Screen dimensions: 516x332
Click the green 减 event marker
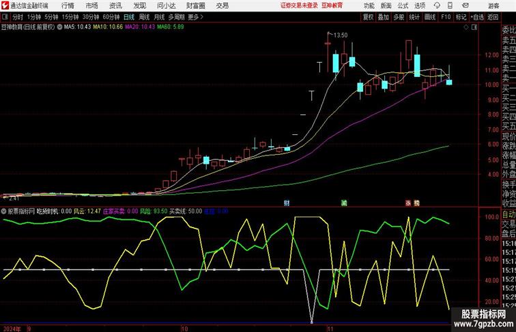click(344, 203)
